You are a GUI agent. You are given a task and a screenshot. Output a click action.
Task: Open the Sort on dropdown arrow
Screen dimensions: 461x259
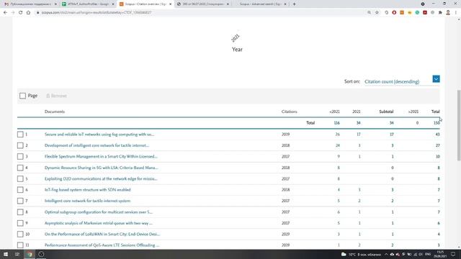436,79
